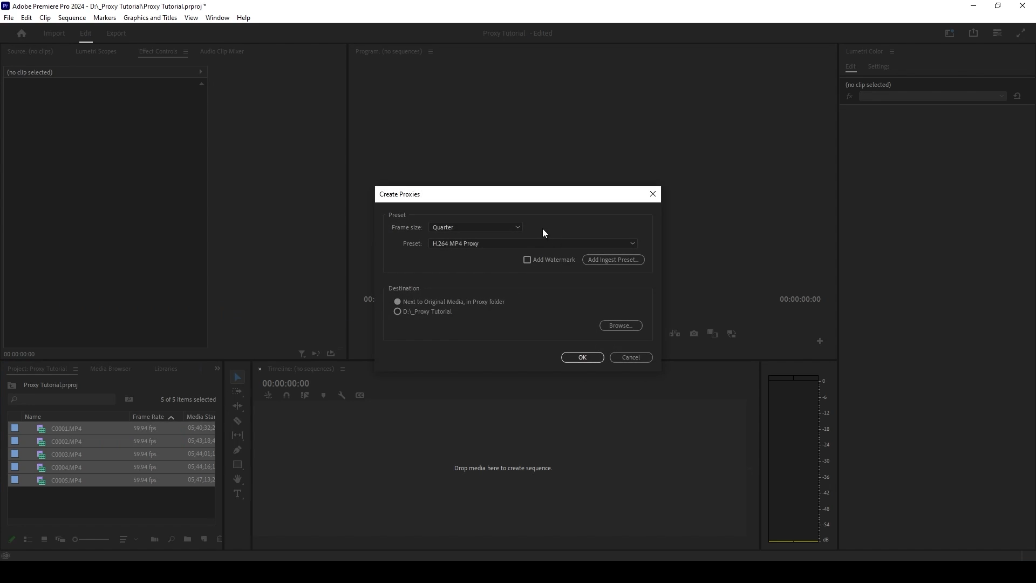Select the Razor tool
Image resolution: width=1036 pixels, height=583 pixels.
pyautogui.click(x=237, y=421)
